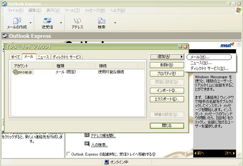Click the アドレス帳を開く link
243x166 pixels.
pyautogui.click(x=103, y=136)
